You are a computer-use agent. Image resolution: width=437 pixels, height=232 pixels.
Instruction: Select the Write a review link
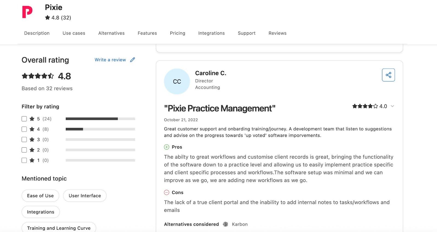click(x=110, y=60)
